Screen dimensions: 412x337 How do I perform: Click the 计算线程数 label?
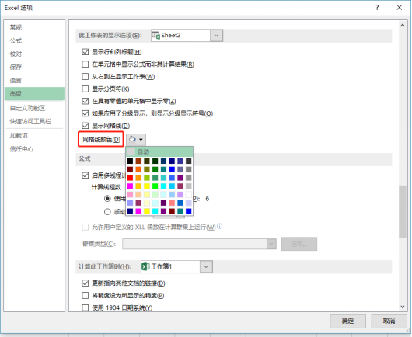click(106, 187)
